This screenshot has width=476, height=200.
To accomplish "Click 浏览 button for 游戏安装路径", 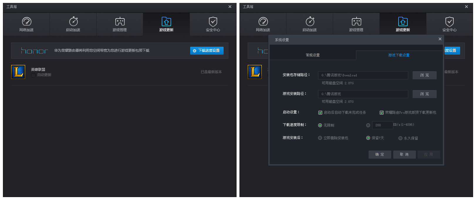I will tap(425, 94).
